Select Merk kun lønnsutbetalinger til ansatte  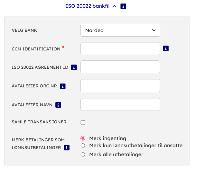coord(83,146)
